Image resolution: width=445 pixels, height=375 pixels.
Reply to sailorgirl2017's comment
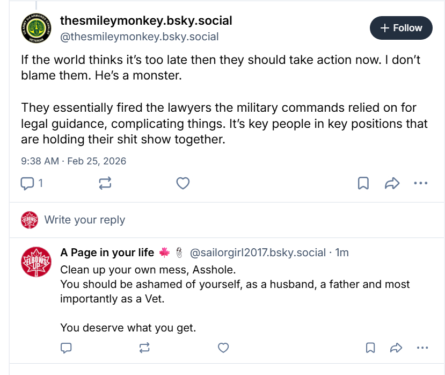point(66,348)
